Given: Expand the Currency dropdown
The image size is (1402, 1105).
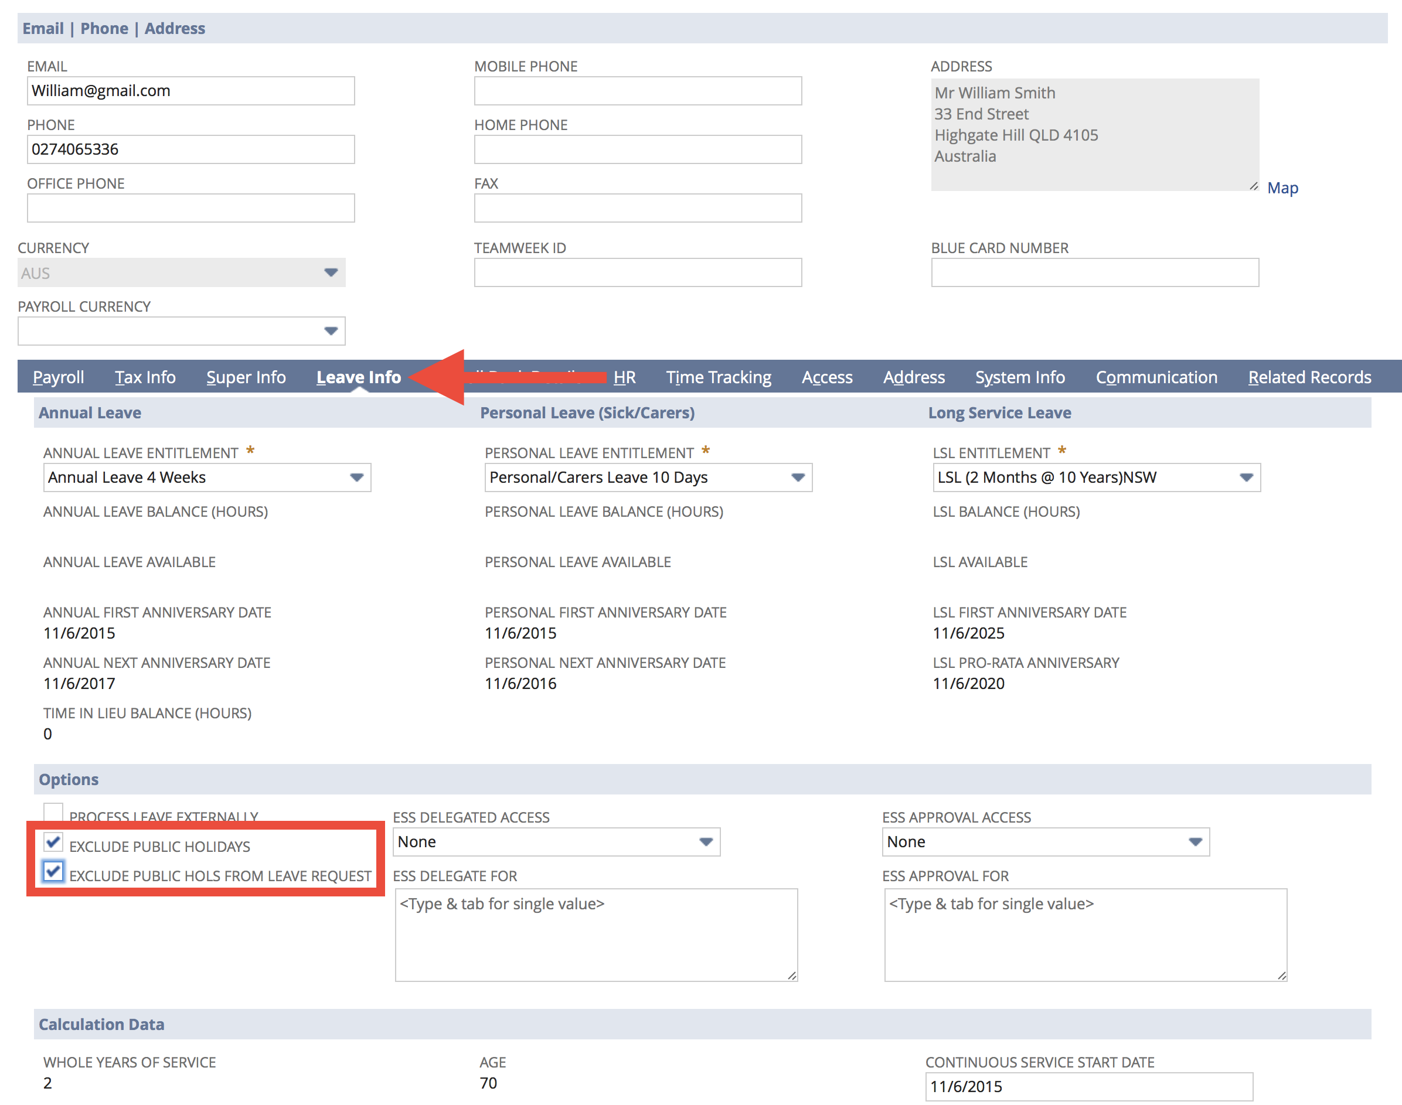Looking at the screenshot, I should 331,272.
